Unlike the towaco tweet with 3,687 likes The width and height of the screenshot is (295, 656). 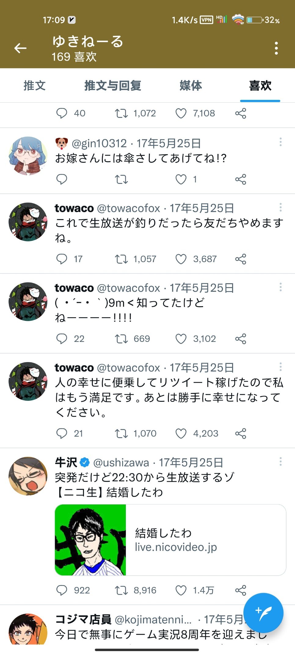click(181, 259)
